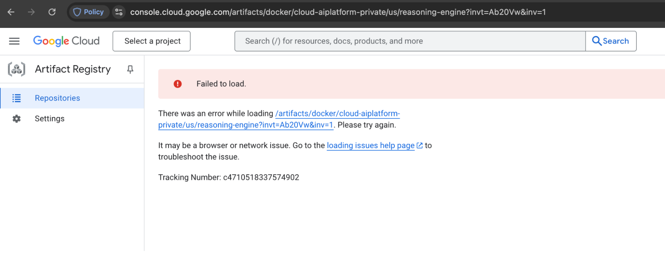The image size is (665, 269).
Task: Open the loading issues help page link
Action: [370, 145]
